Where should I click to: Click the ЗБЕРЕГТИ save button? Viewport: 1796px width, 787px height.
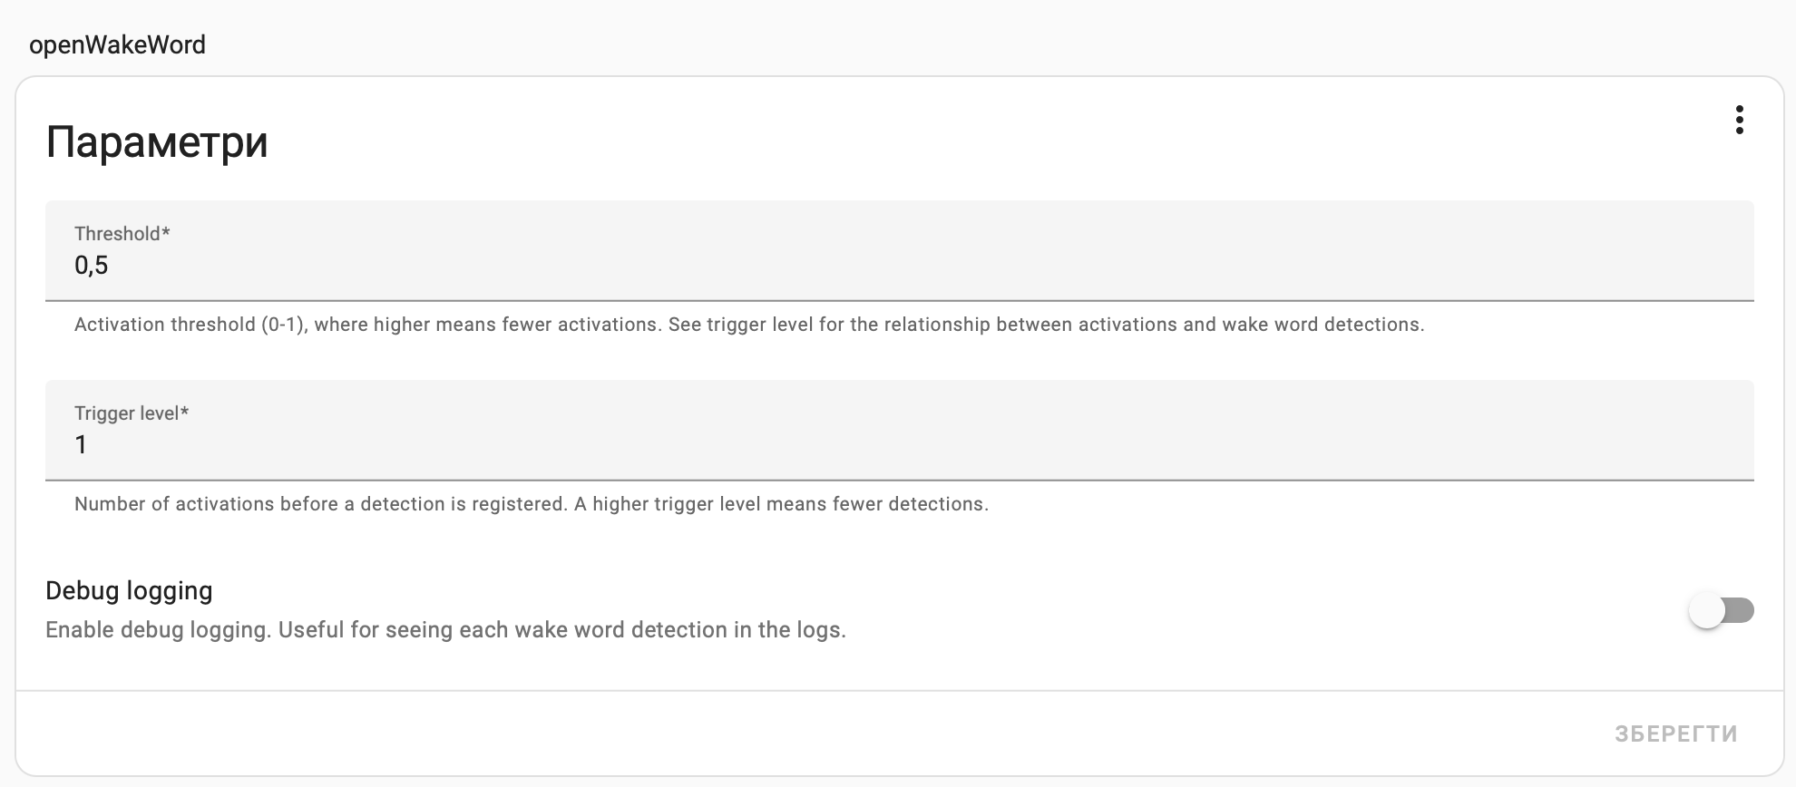1675,734
